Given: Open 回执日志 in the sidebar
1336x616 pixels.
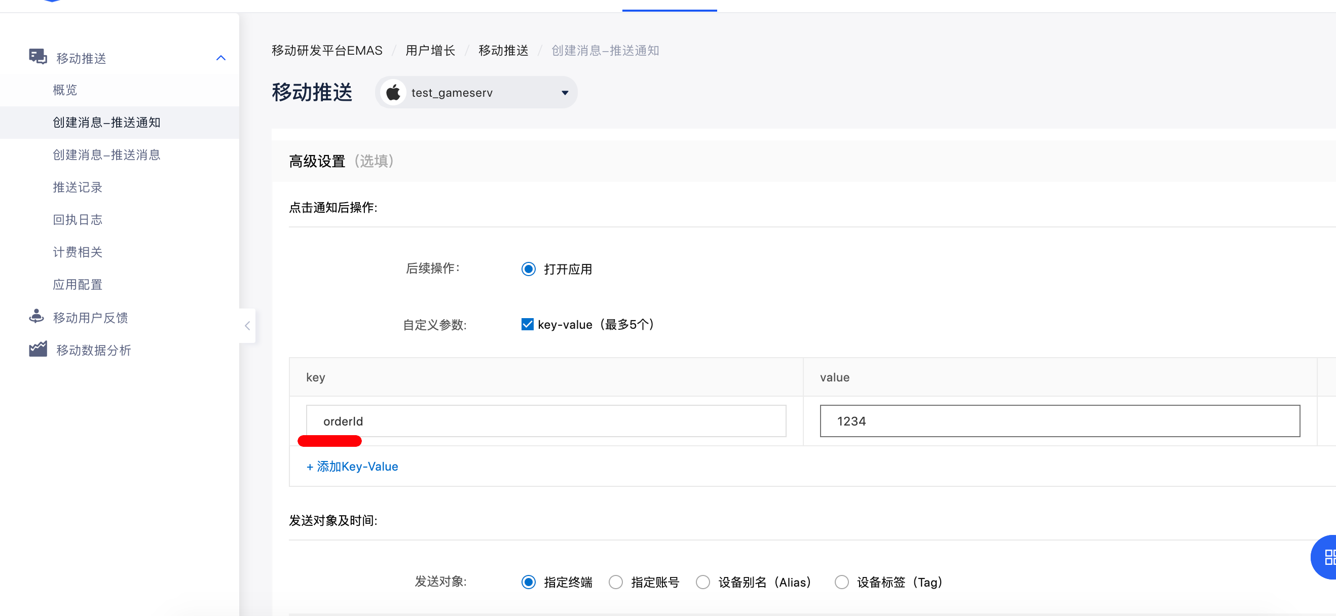Looking at the screenshot, I should 77,220.
